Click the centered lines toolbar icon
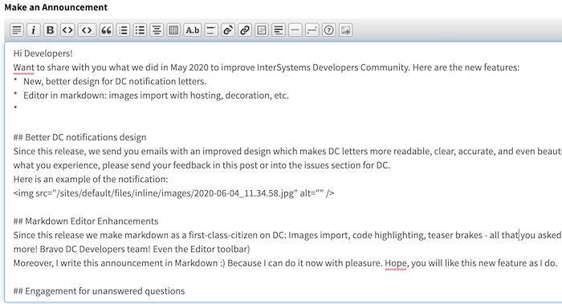The image size is (562, 304). pos(157,30)
